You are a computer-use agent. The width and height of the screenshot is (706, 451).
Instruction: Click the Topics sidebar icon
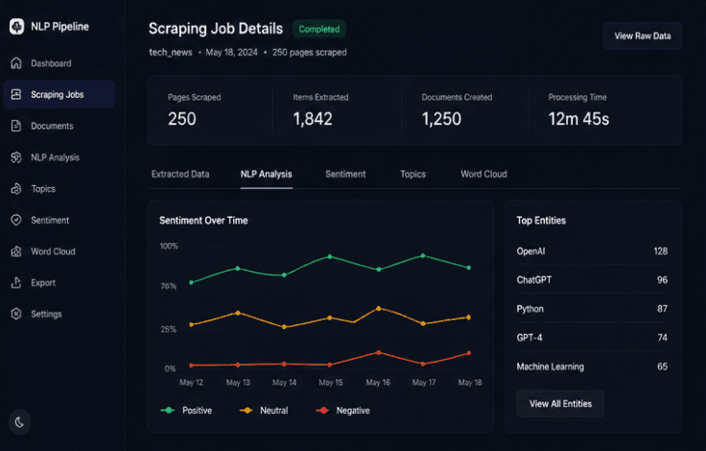[16, 189]
